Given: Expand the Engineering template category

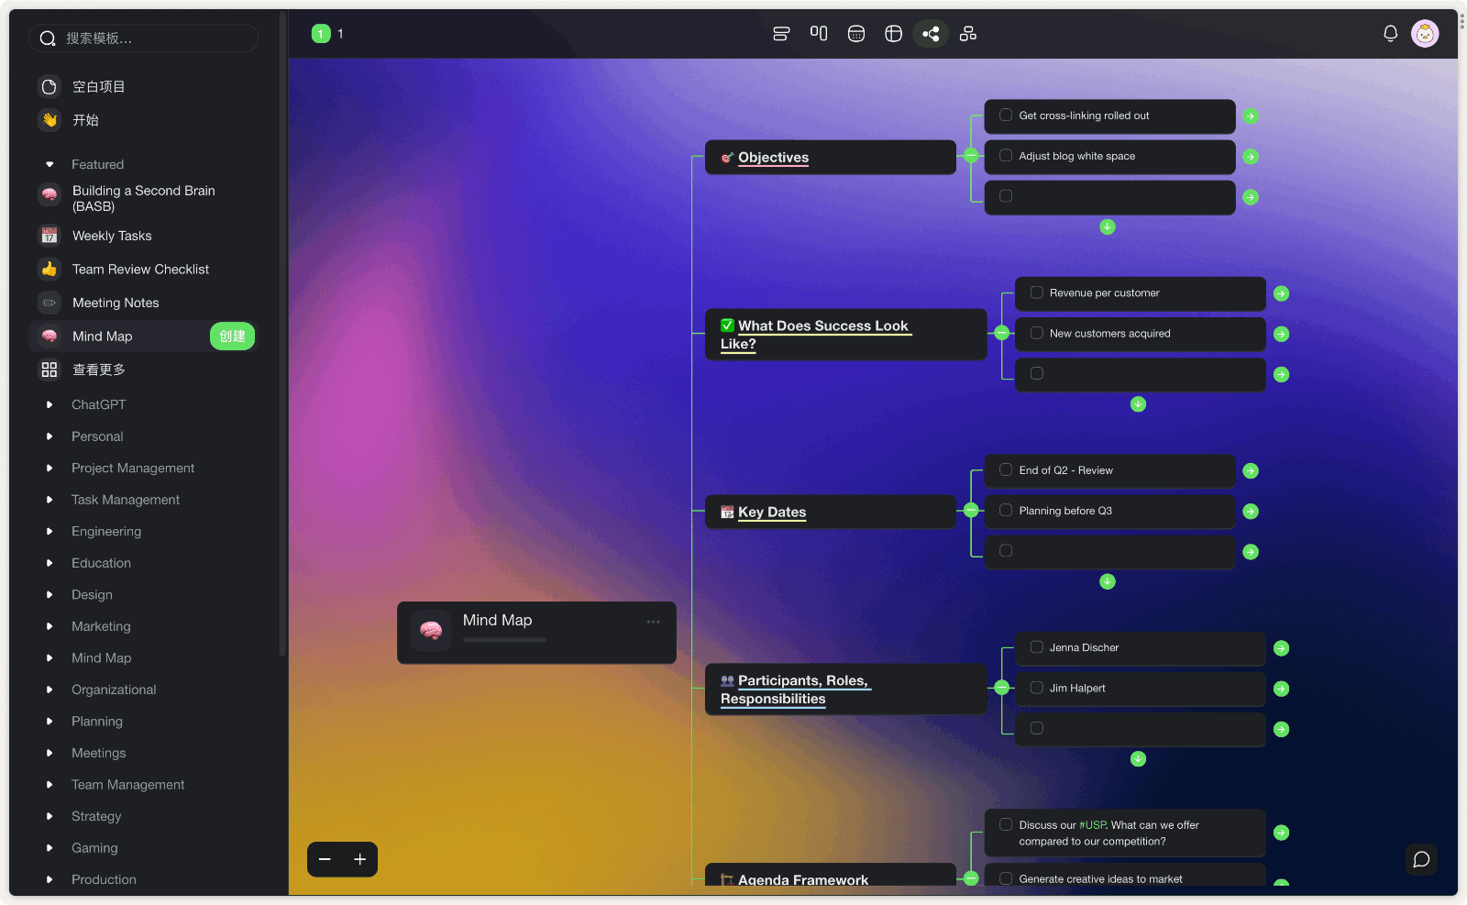Looking at the screenshot, I should pos(50,532).
